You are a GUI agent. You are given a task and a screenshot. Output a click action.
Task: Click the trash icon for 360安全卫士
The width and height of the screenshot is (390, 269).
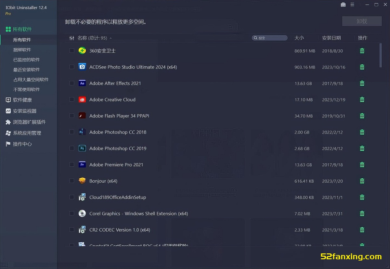tap(362, 51)
